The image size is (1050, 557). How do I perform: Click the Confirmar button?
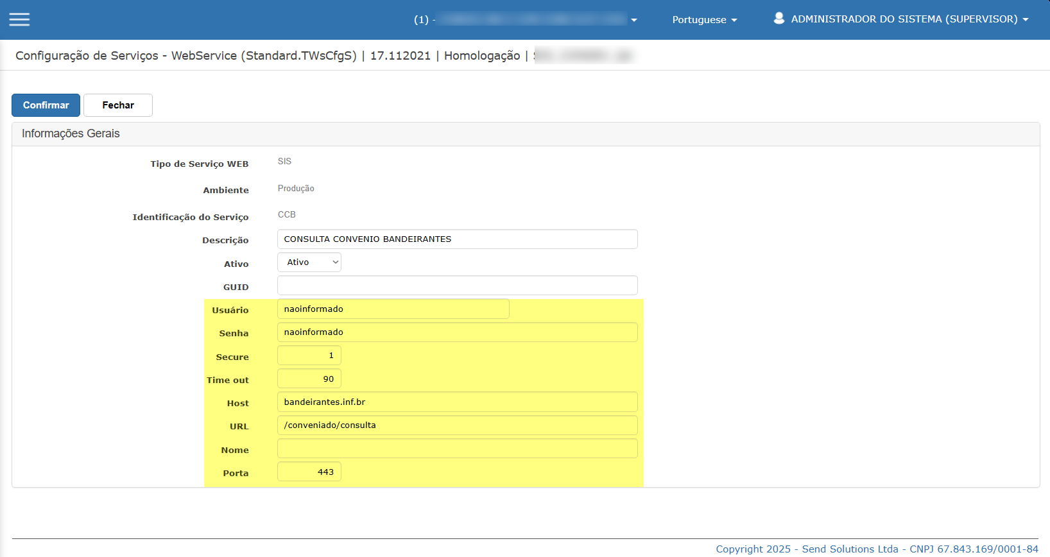pyautogui.click(x=46, y=105)
